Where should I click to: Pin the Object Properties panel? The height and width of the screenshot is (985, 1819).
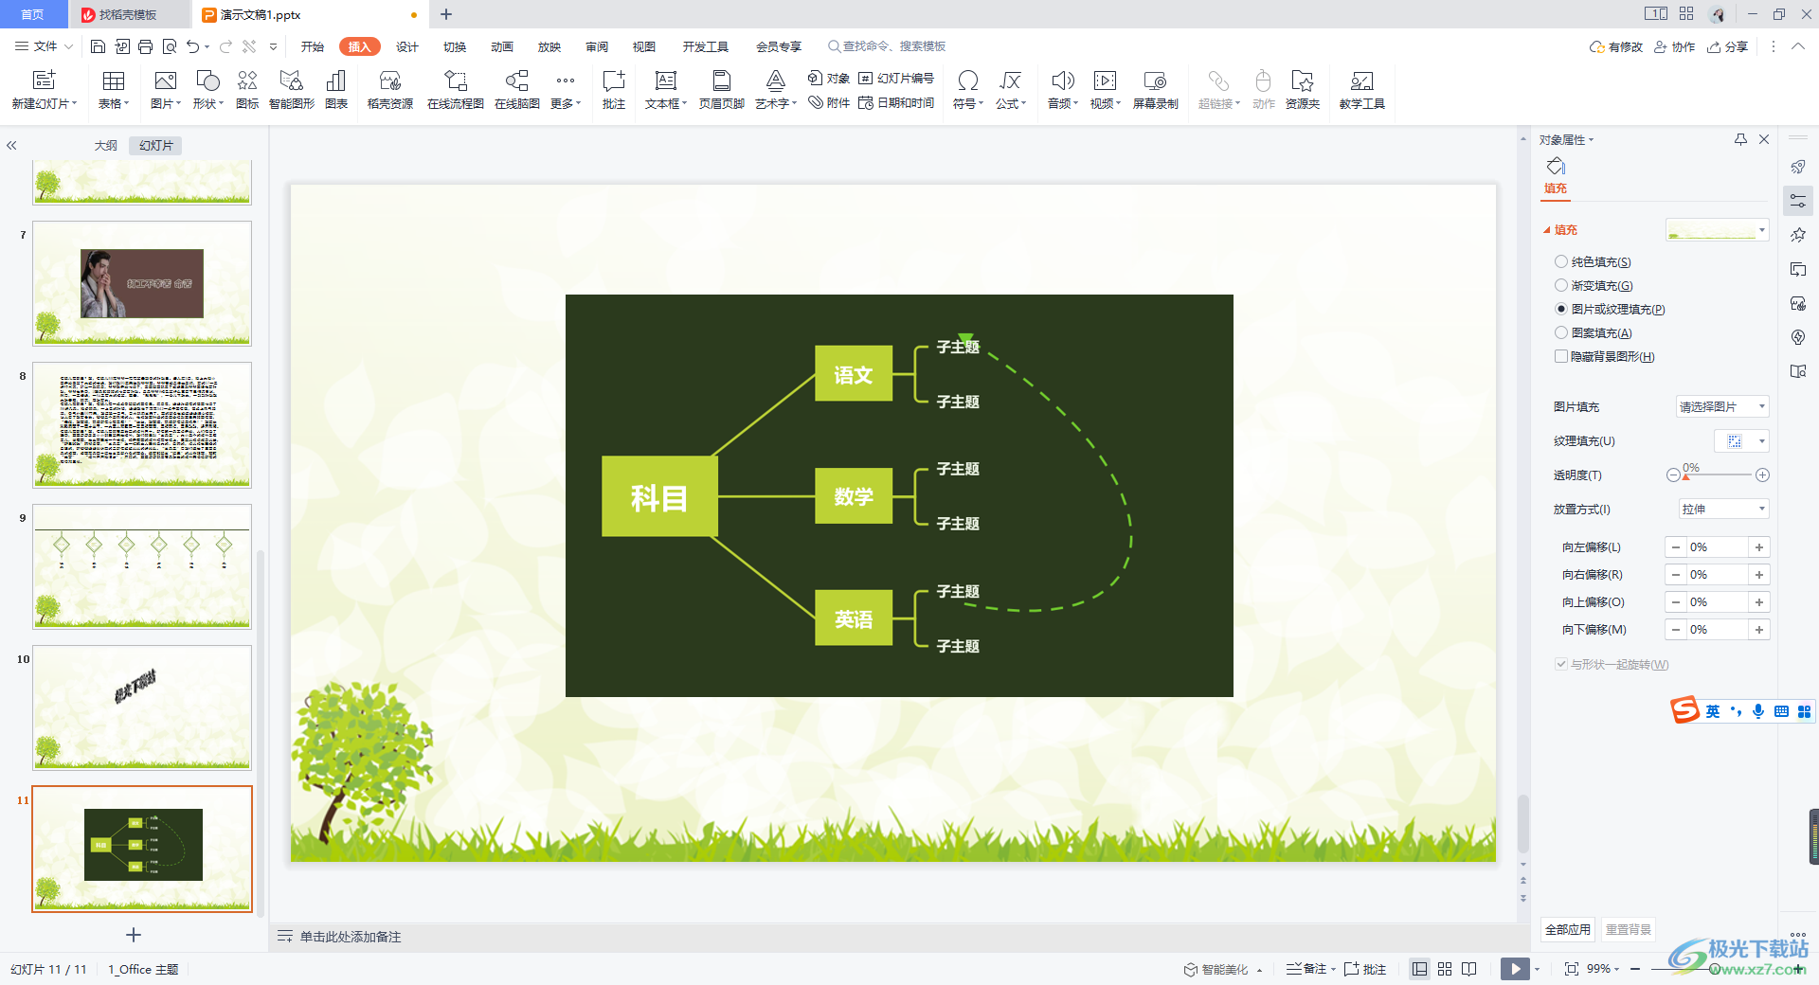point(1740,139)
